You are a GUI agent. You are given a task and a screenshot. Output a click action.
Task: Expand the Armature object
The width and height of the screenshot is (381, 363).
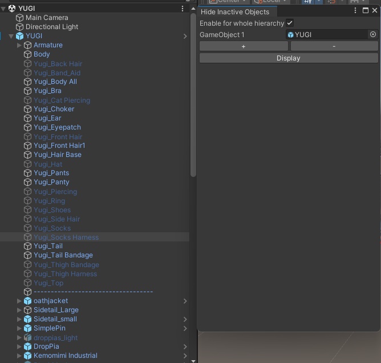click(19, 45)
